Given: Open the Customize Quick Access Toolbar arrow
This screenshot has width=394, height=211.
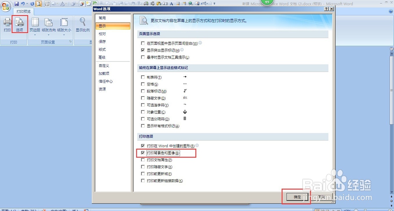Looking at the screenshot, I should click(215, 4).
